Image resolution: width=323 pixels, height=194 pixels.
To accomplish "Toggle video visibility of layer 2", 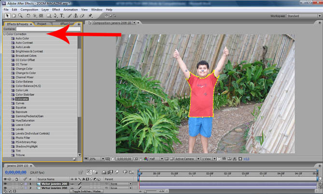I will click(x=5, y=189).
